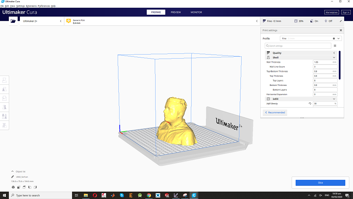353x199 pixels.
Task: Click the Sign in button
Action: click(346, 12)
